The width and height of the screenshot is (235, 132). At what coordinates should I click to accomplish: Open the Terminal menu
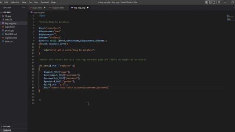click(x=45, y=3)
